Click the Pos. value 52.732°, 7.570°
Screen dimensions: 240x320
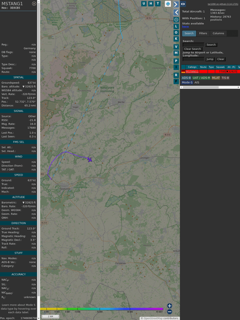pos(25,102)
